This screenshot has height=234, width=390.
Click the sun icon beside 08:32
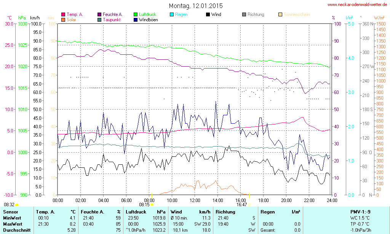(17, 205)
